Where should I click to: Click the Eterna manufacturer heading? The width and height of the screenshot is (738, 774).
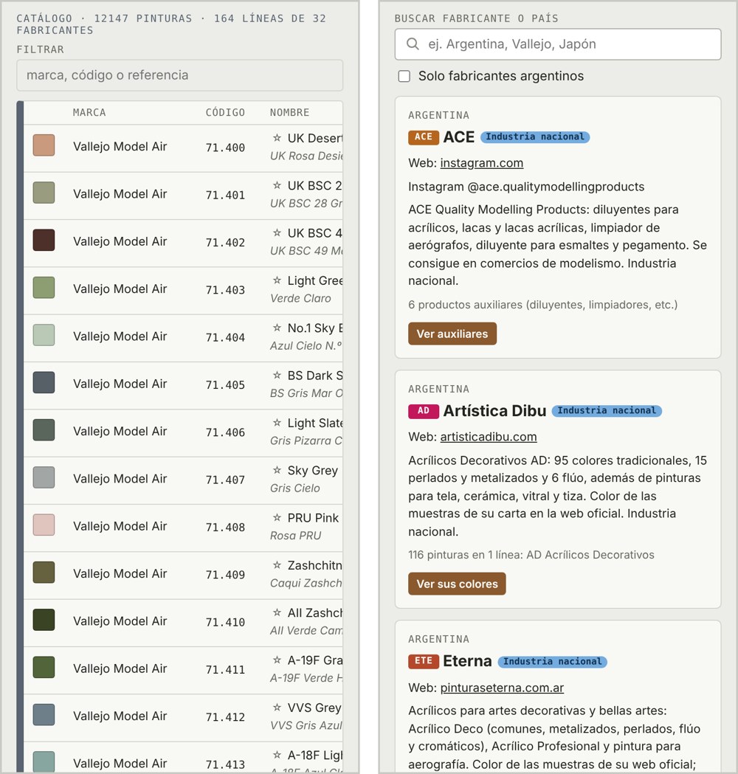point(467,661)
